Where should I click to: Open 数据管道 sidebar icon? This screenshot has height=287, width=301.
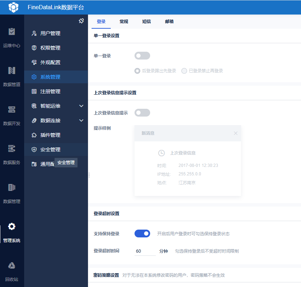tap(12, 71)
